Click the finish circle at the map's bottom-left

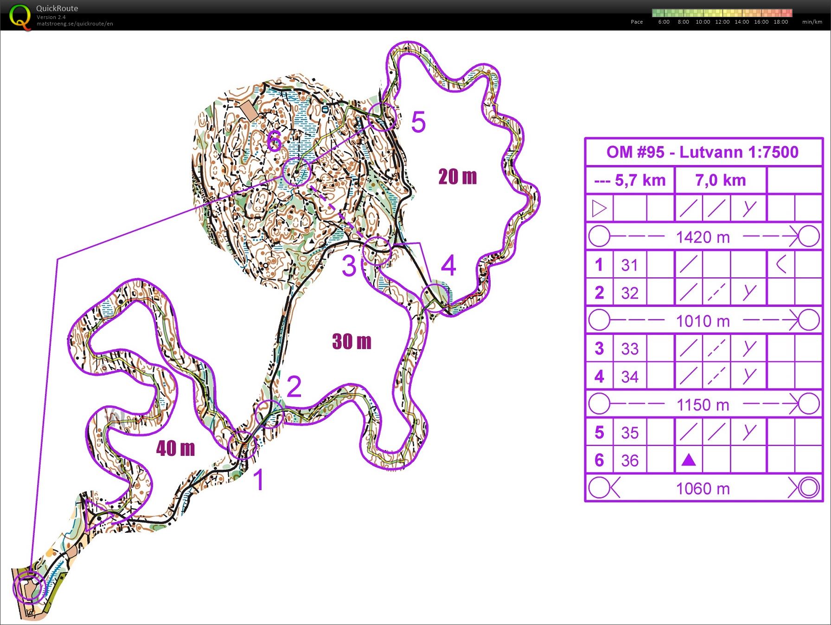pyautogui.click(x=28, y=587)
